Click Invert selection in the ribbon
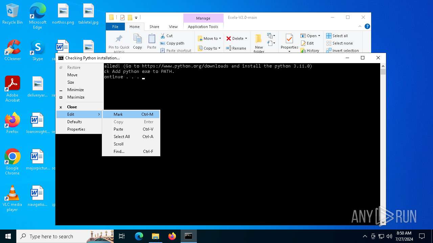 pos(342,51)
